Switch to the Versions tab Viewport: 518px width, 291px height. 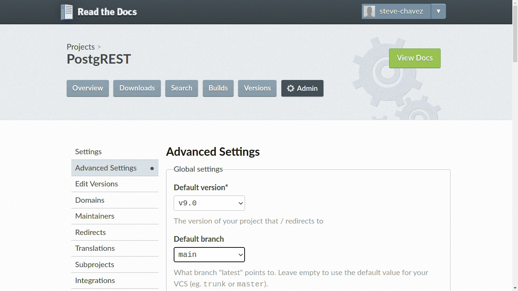tap(257, 88)
